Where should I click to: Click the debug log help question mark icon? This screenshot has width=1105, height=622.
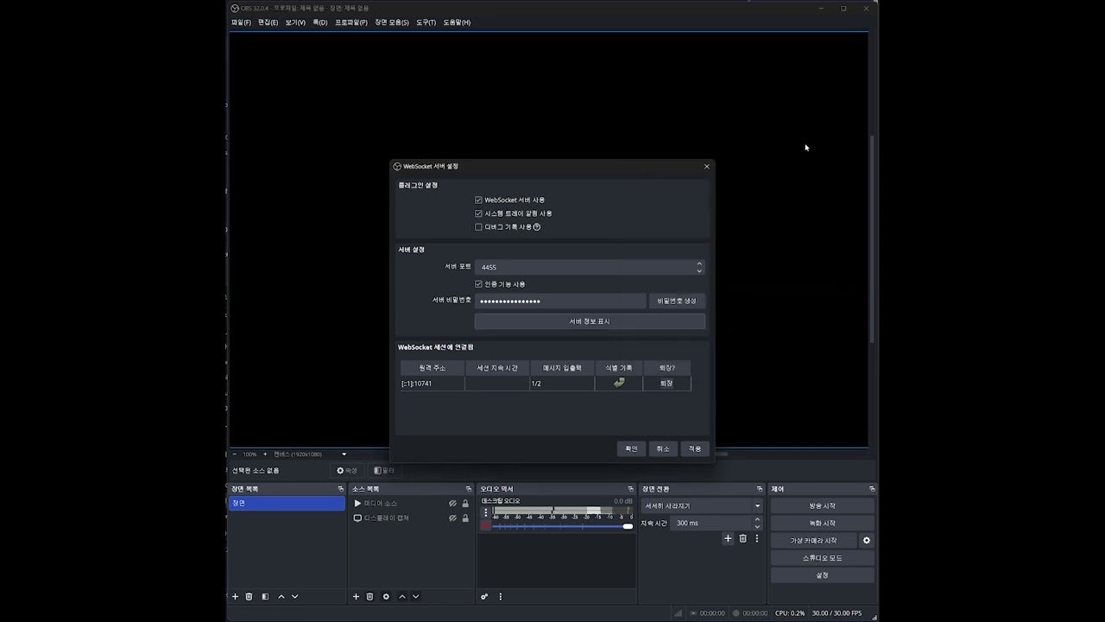click(537, 227)
